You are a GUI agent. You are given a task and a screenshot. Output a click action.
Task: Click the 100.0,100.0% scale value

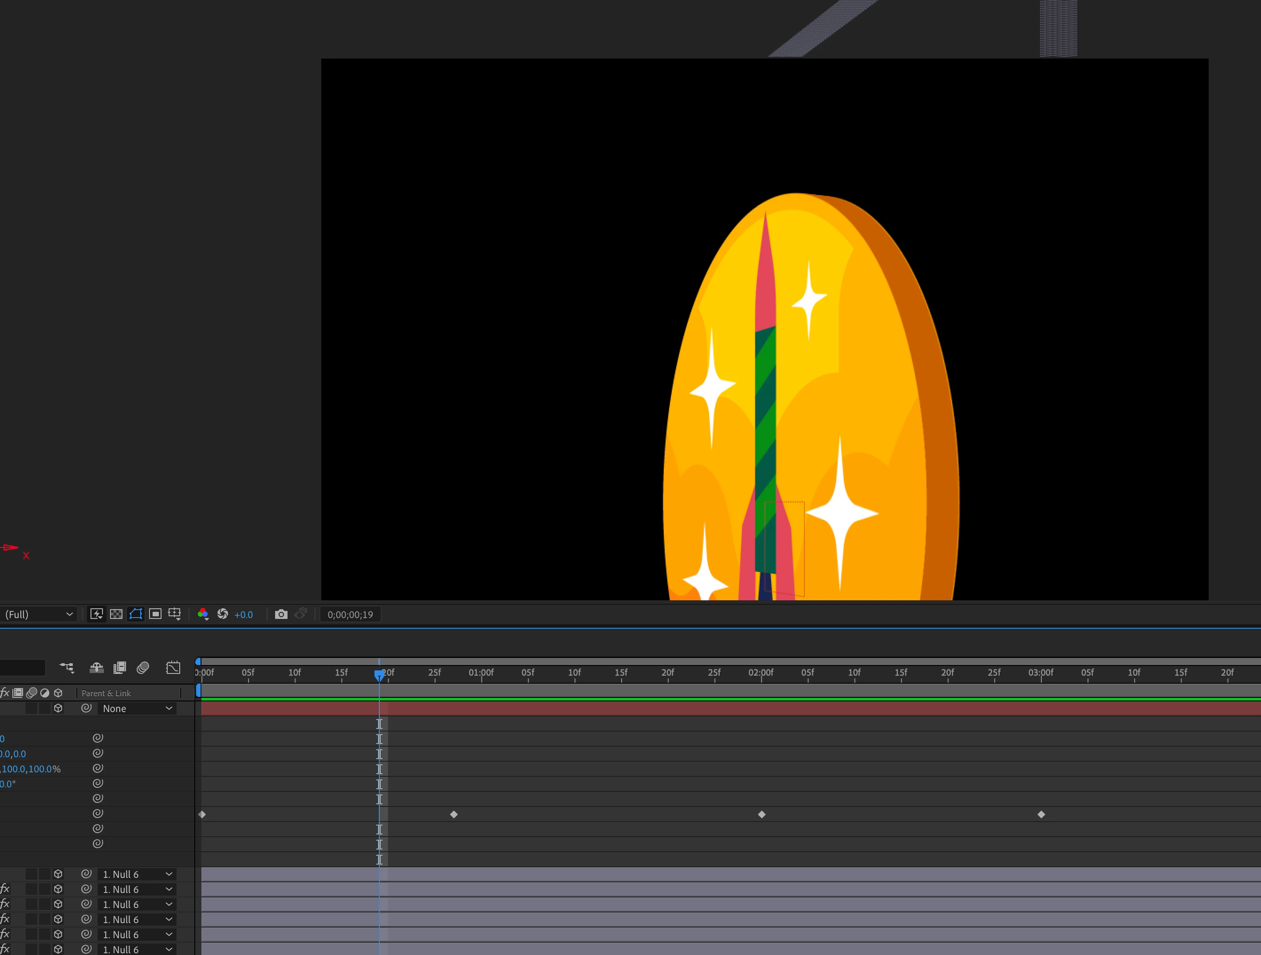click(31, 769)
